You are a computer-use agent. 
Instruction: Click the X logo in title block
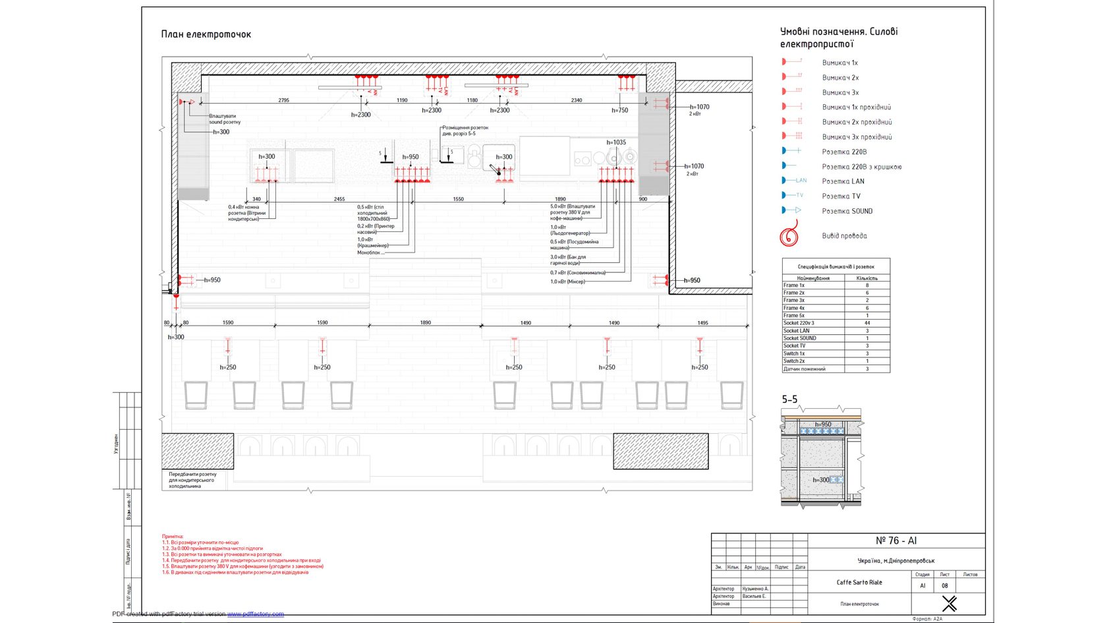(950, 603)
